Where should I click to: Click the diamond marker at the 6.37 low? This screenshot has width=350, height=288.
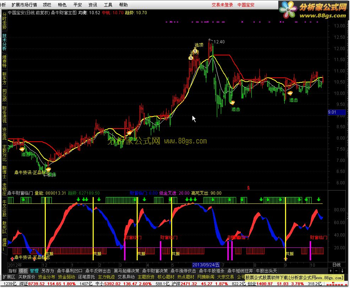(x=48, y=169)
